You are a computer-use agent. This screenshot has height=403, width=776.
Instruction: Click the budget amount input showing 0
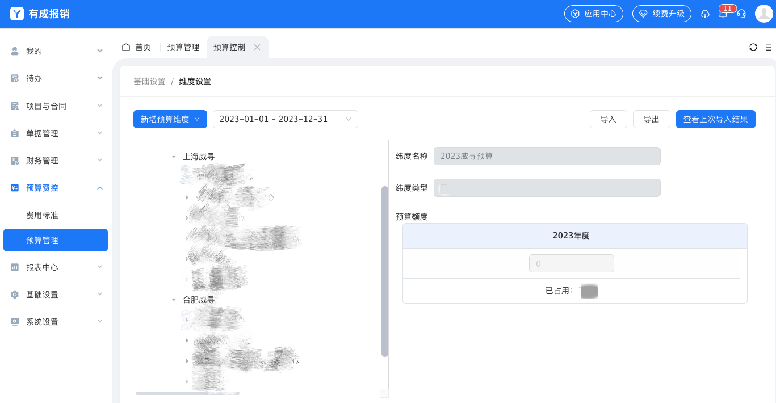(571, 263)
